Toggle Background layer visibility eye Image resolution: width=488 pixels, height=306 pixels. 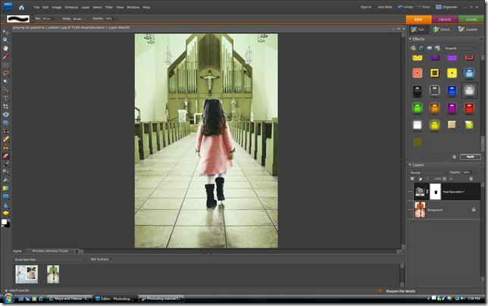tap(410, 210)
